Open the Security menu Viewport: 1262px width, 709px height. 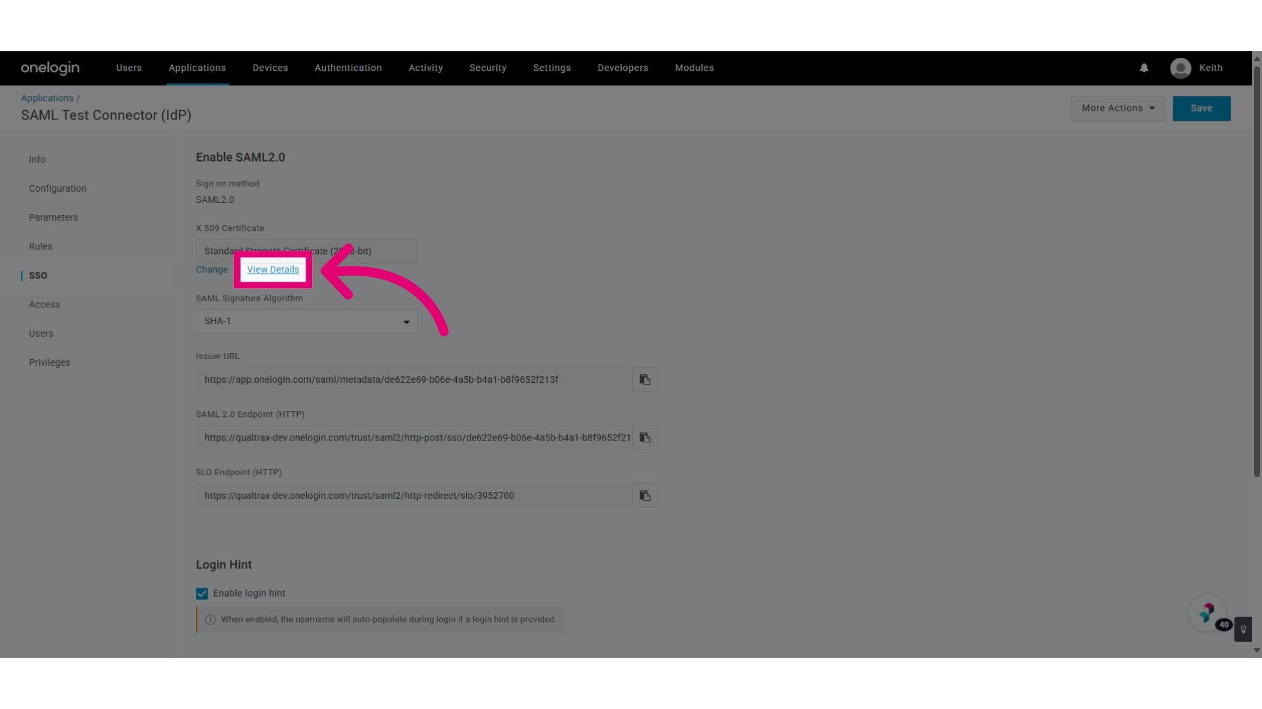[x=488, y=68]
